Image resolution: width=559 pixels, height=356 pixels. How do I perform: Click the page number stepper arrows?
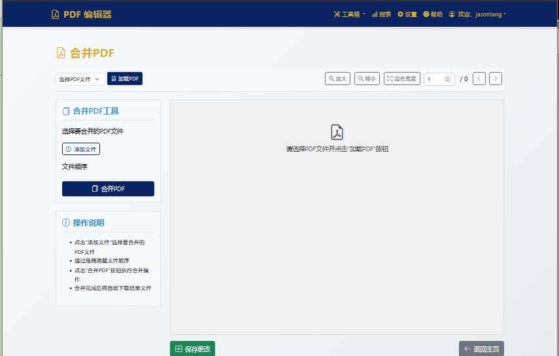pos(448,79)
